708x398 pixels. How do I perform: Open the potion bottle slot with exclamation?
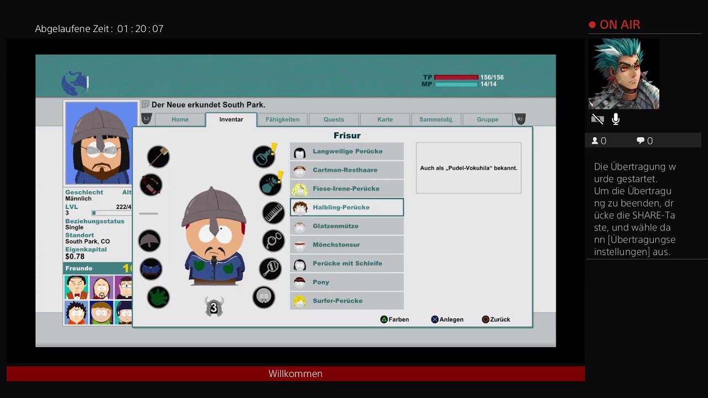click(265, 156)
